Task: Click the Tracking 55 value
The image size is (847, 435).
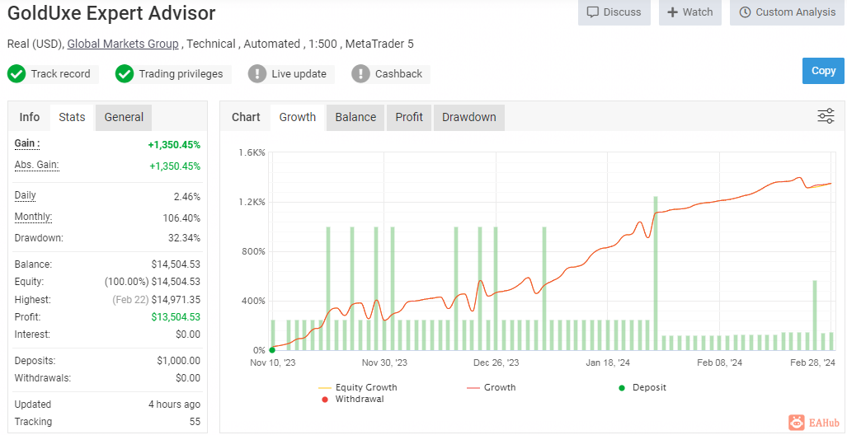Action: [x=195, y=422]
